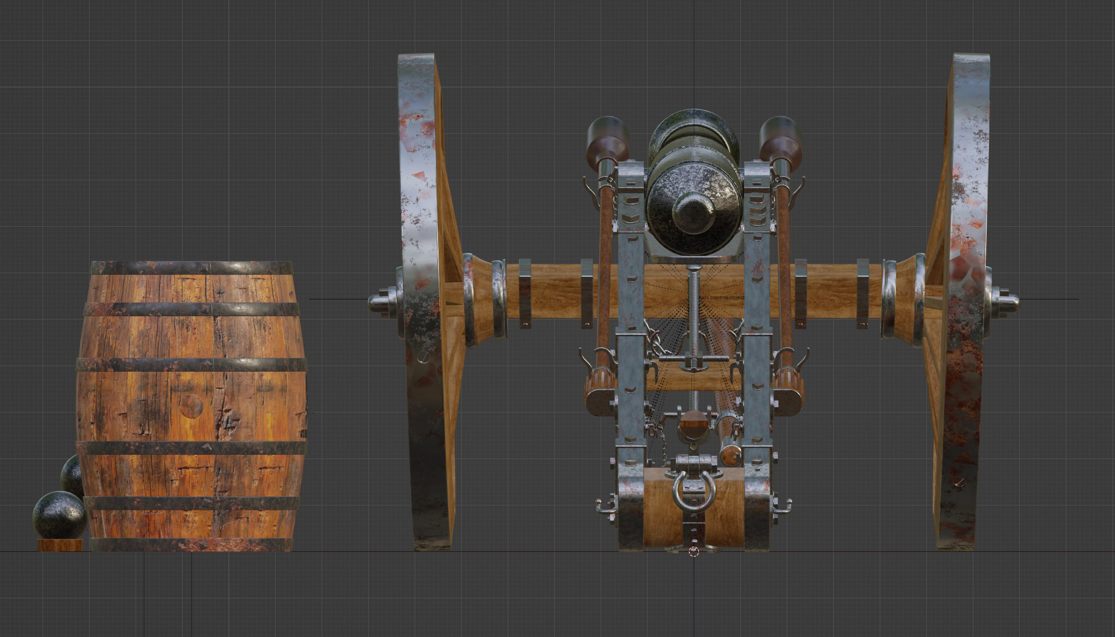Click the small wooden stand under cannonball

(x=60, y=545)
